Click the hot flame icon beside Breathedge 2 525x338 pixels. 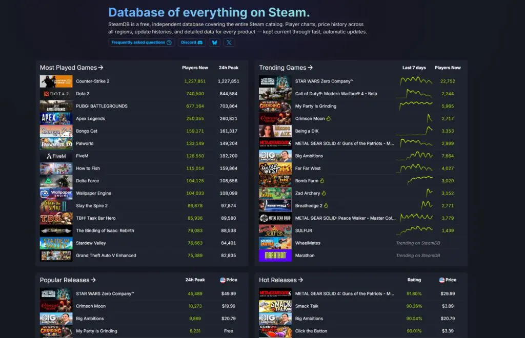[x=326, y=205]
